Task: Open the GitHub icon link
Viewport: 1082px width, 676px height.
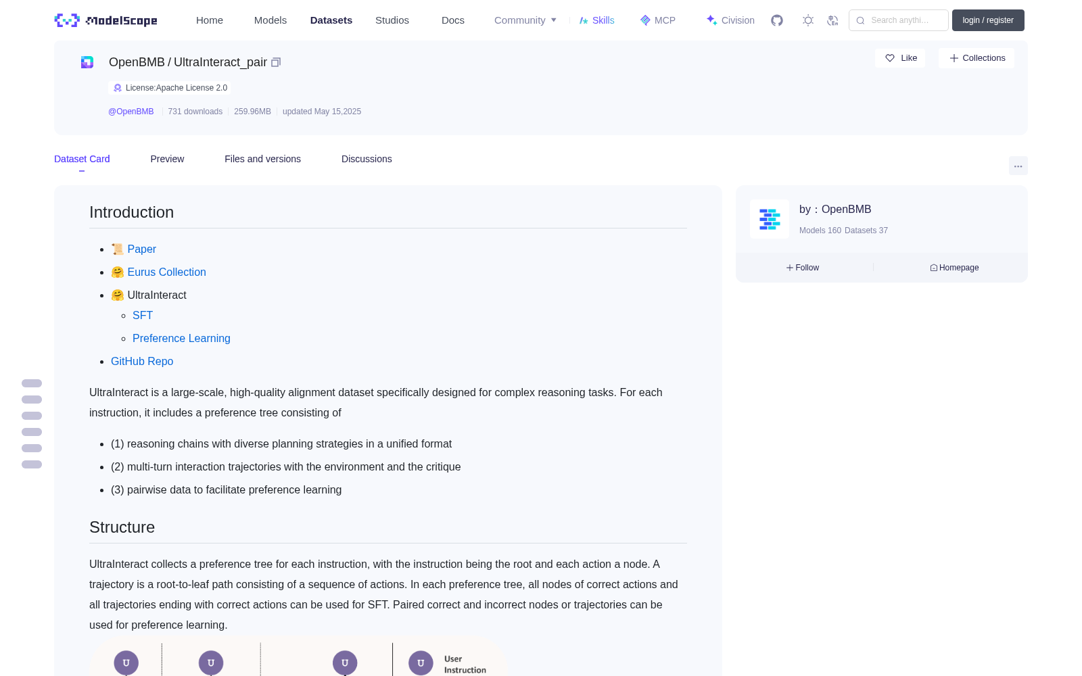Action: [x=777, y=20]
